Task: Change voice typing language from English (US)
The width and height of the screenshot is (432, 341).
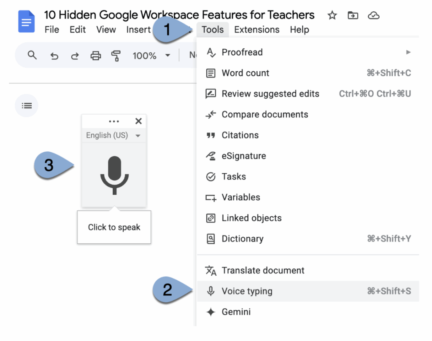Action: (113, 135)
